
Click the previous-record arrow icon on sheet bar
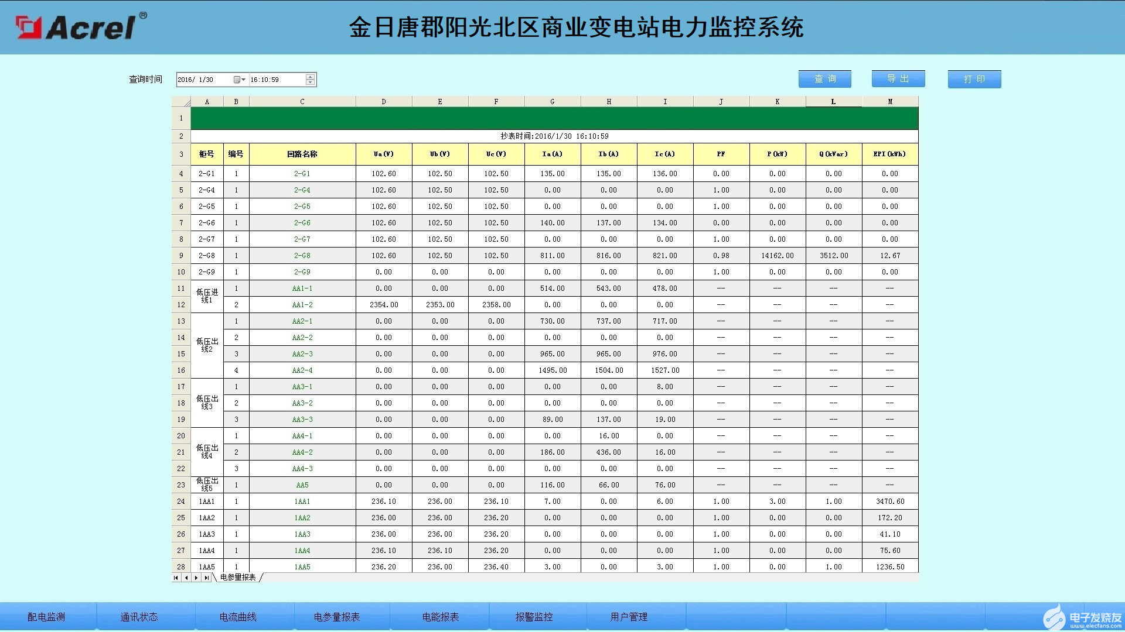(x=186, y=577)
